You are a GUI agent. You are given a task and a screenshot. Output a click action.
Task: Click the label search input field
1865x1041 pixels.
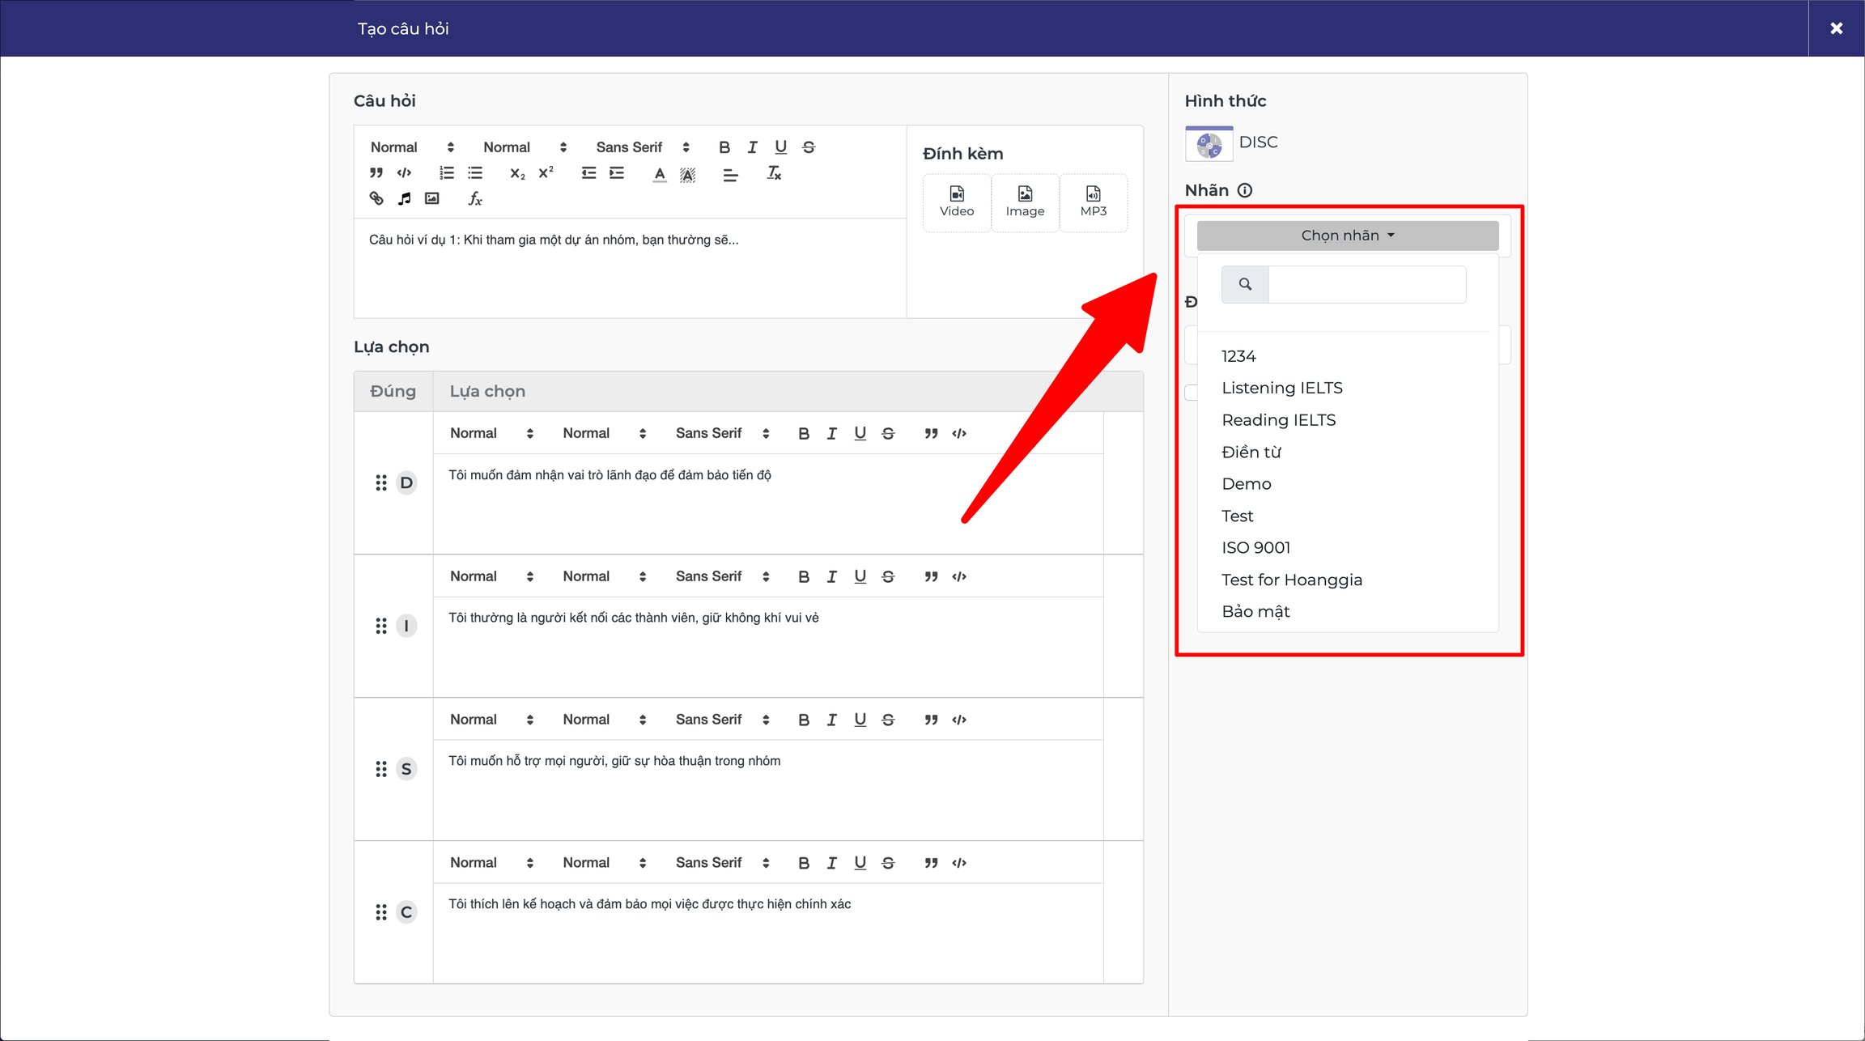coord(1366,285)
